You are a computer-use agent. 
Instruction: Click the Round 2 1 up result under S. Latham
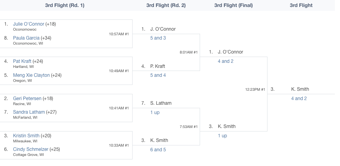(155, 112)
